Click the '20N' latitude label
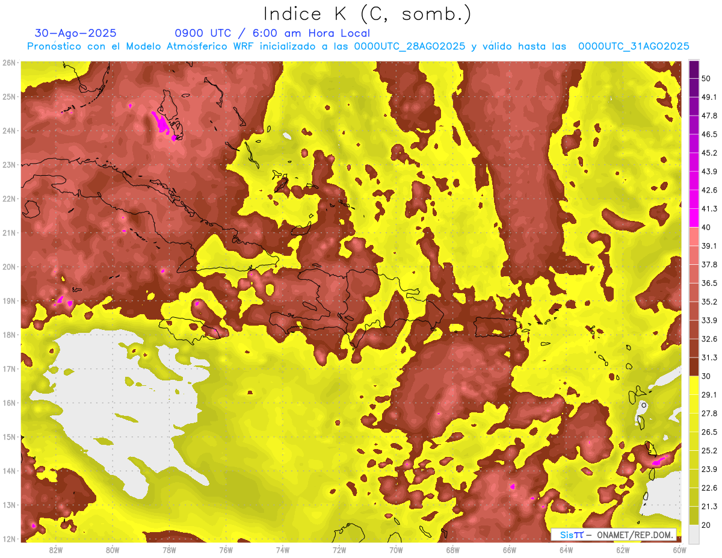 [9, 267]
